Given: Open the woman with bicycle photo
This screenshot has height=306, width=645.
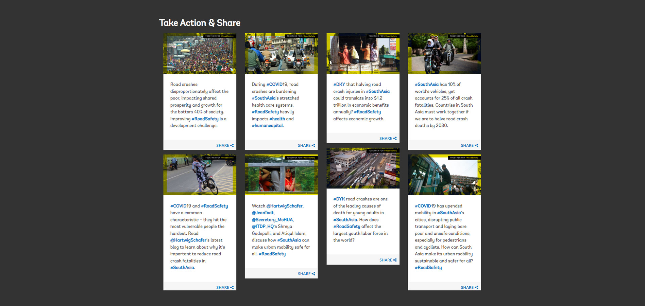Looking at the screenshot, I should click(200, 175).
